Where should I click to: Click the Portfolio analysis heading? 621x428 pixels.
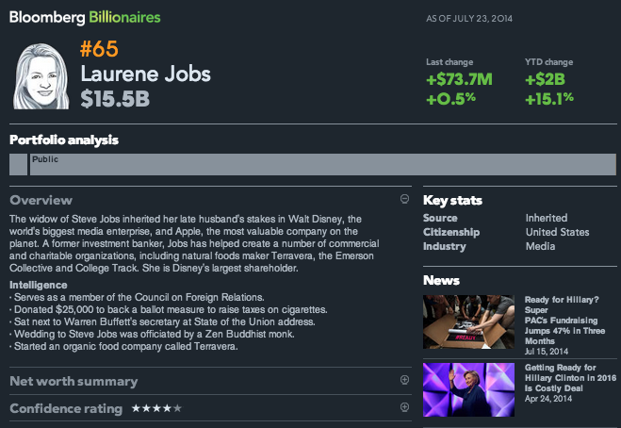(x=64, y=140)
